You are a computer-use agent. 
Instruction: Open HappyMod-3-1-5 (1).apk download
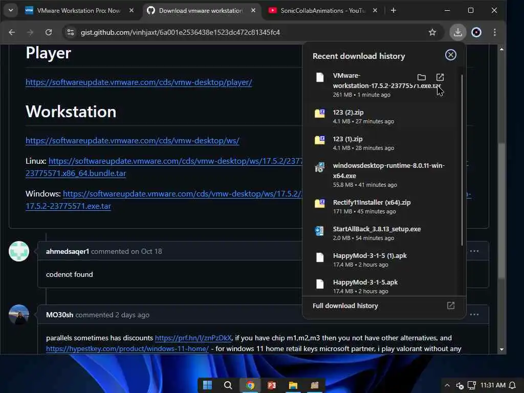pos(383,259)
